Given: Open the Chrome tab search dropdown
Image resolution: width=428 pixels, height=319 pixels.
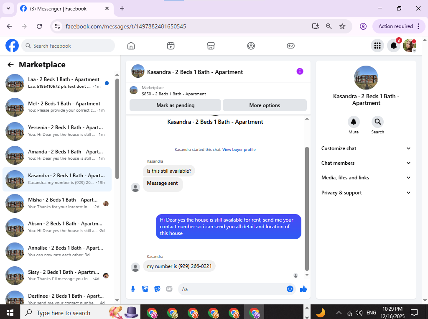Looking at the screenshot, I should 8,8.
